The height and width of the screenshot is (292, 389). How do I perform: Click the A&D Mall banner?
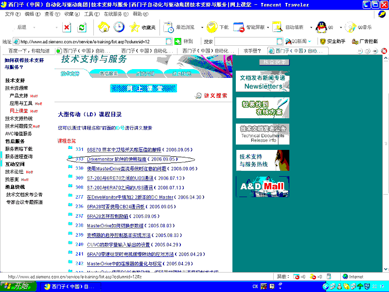point(263,186)
